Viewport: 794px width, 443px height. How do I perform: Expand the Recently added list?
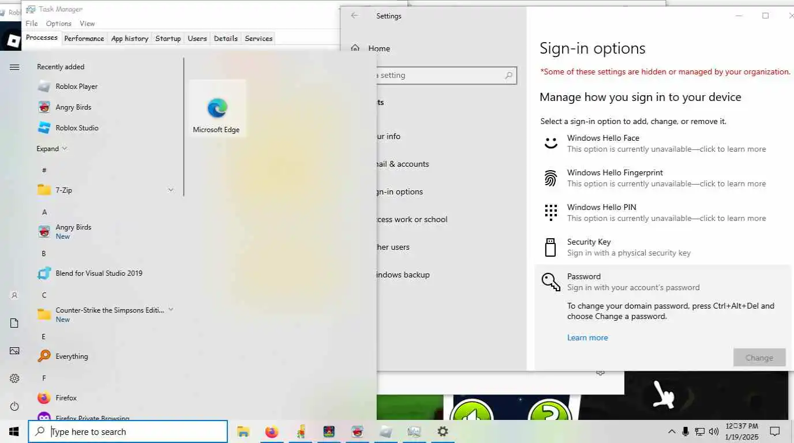click(52, 149)
